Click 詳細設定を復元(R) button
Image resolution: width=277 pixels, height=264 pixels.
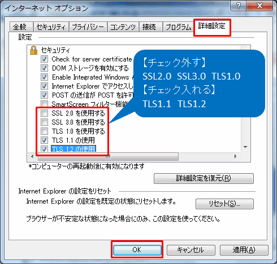[204, 178]
